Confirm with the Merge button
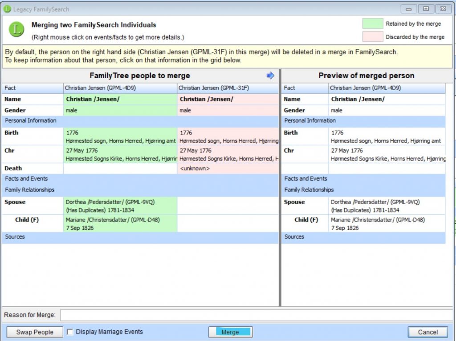Viewport: 456px width, 341px height. click(x=230, y=332)
